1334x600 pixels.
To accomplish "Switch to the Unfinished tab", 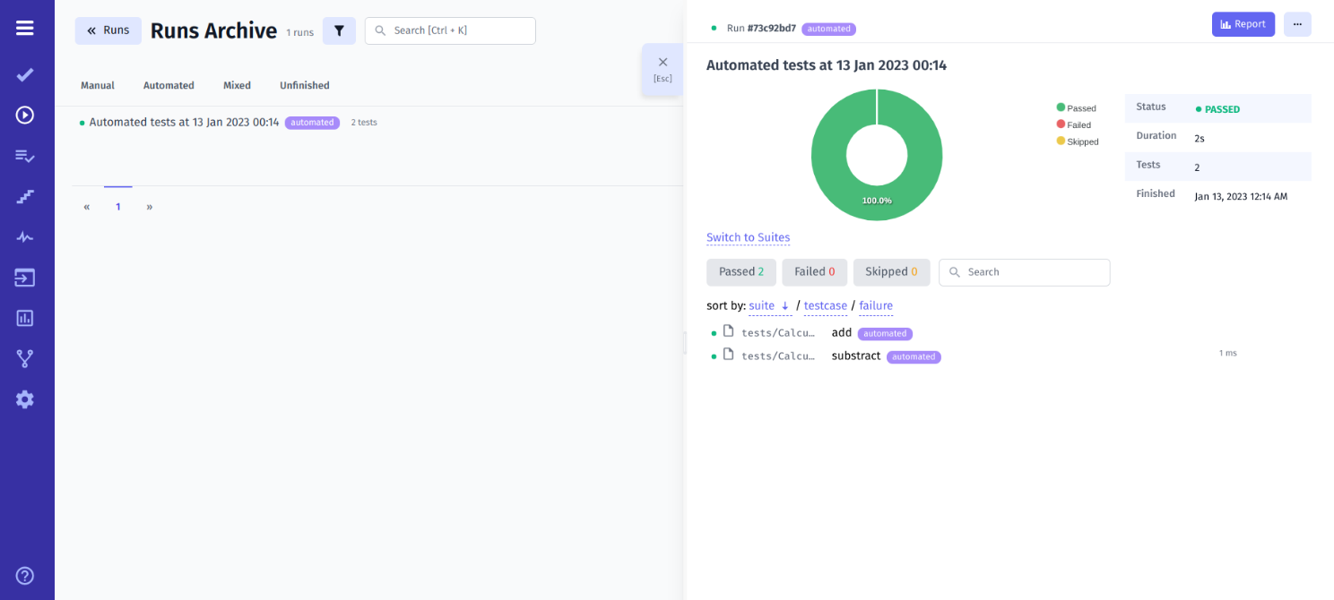I will (304, 85).
